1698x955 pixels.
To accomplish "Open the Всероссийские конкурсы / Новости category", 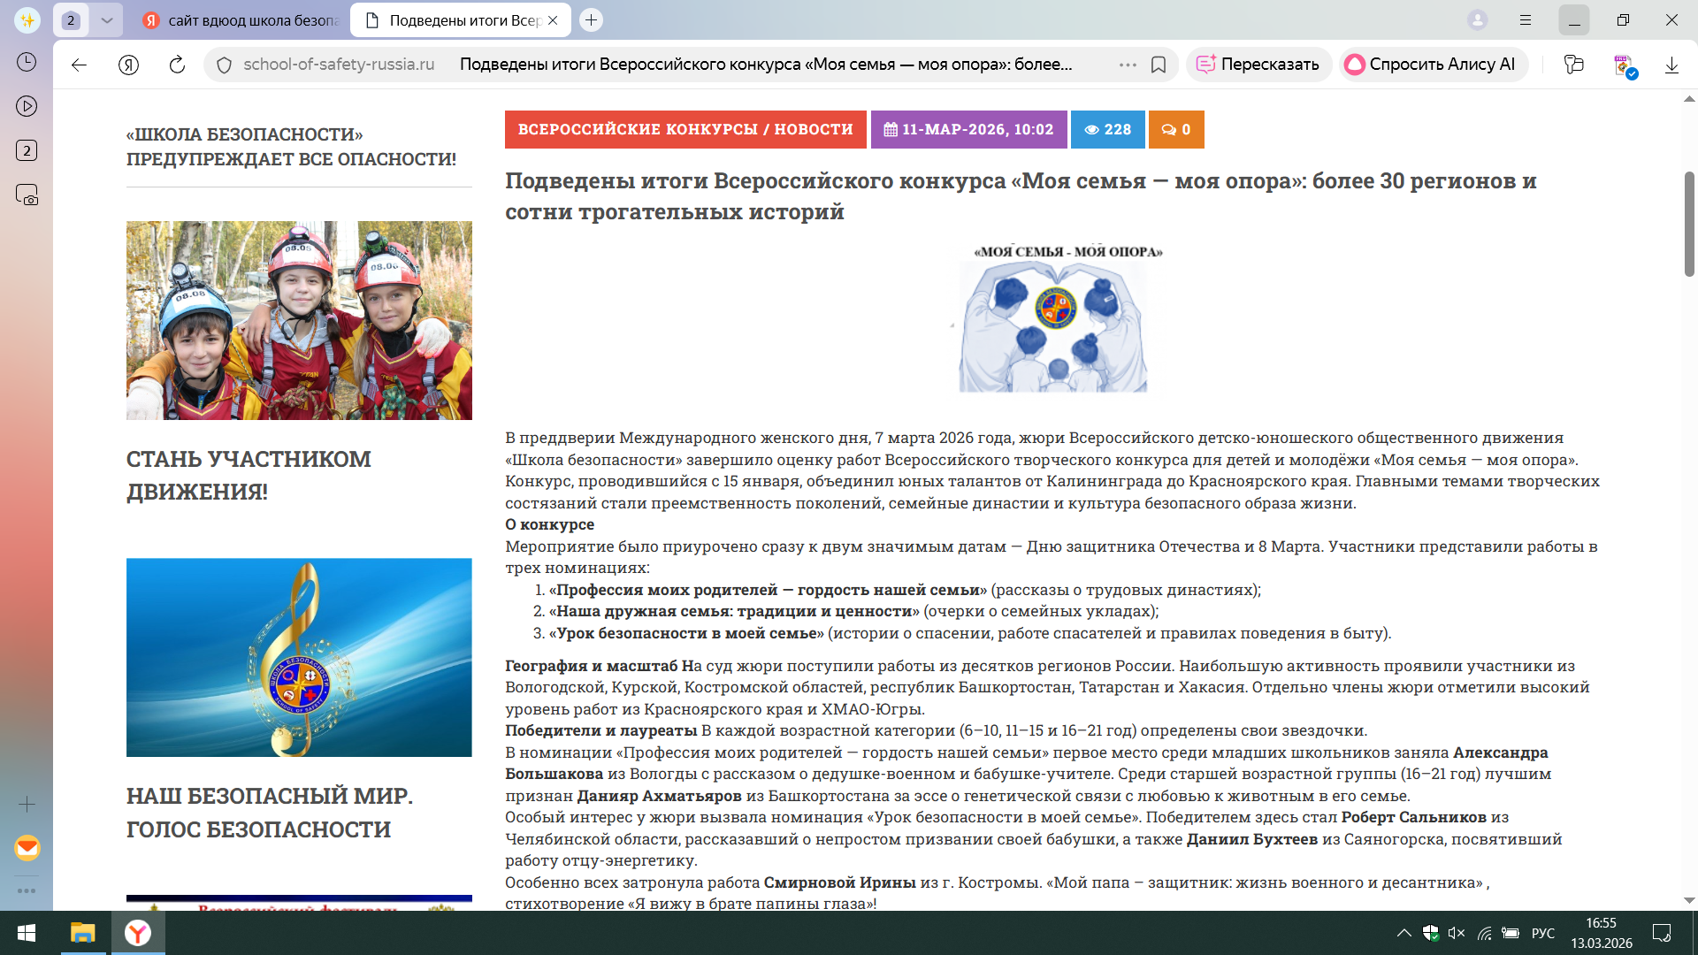I will (x=685, y=129).
